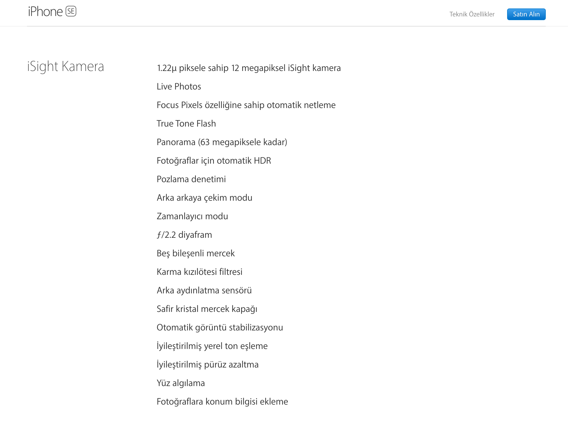This screenshot has width=568, height=421.
Task: Open the Teknik Özellikler link
Action: tap(472, 14)
